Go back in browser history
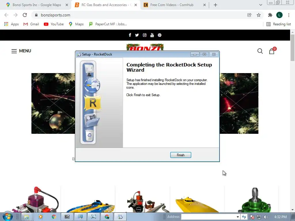 tap(6, 15)
